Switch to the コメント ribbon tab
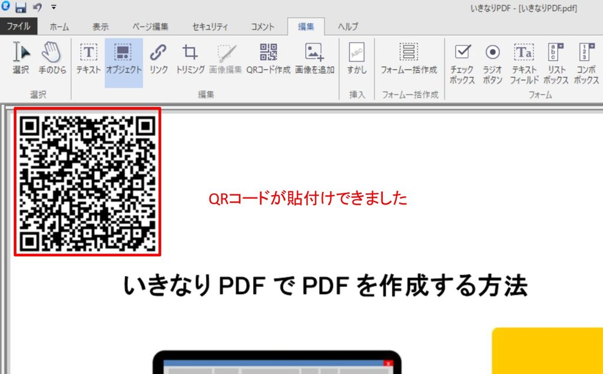Viewport: 603px width, 374px height. 263,26
